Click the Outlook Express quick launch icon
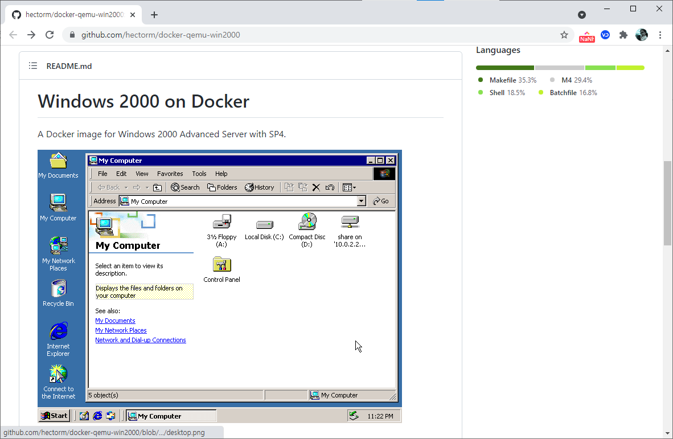 coord(110,416)
